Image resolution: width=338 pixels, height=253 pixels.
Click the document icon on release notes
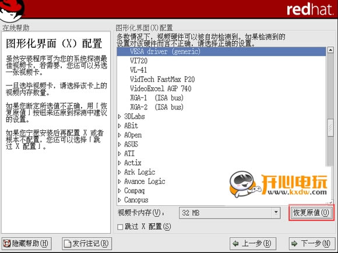pyautogui.click(x=68, y=244)
